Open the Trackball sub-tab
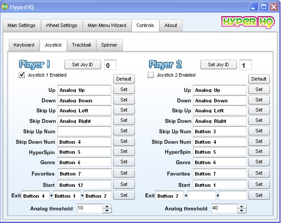The image size is (281, 223). 81,45
